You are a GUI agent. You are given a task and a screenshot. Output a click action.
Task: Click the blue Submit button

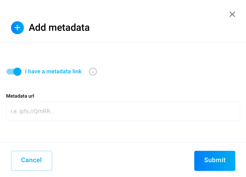pos(214,161)
